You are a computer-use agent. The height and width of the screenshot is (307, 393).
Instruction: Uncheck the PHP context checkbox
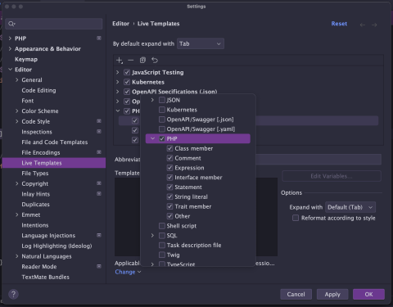tap(162, 138)
